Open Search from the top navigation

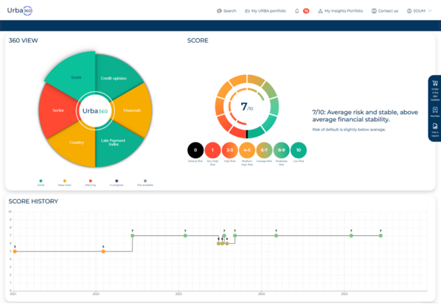(226, 11)
